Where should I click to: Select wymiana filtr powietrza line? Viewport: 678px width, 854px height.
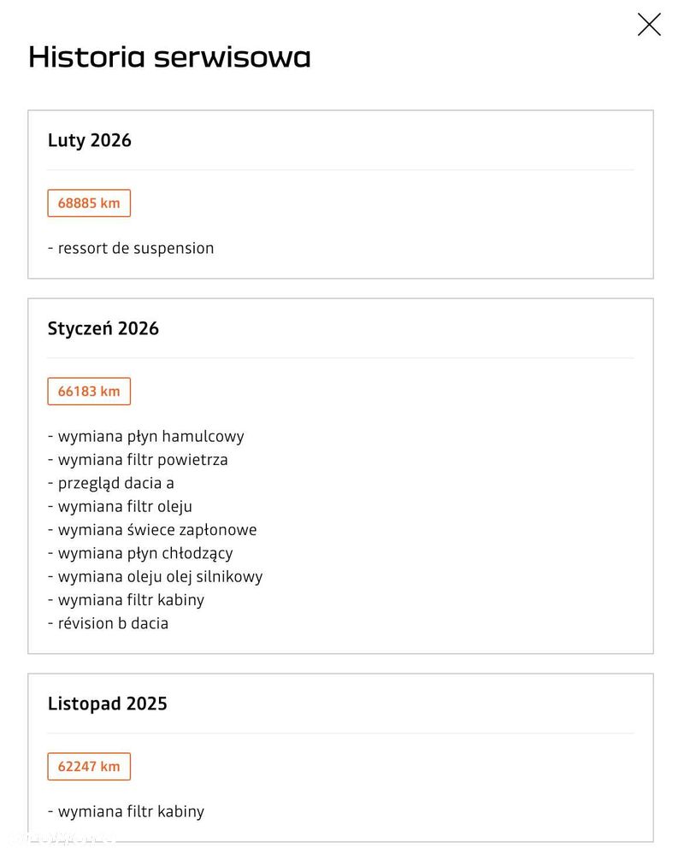[138, 460]
